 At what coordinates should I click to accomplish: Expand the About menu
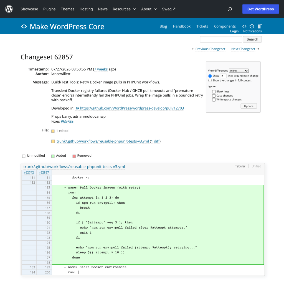[x=149, y=9]
